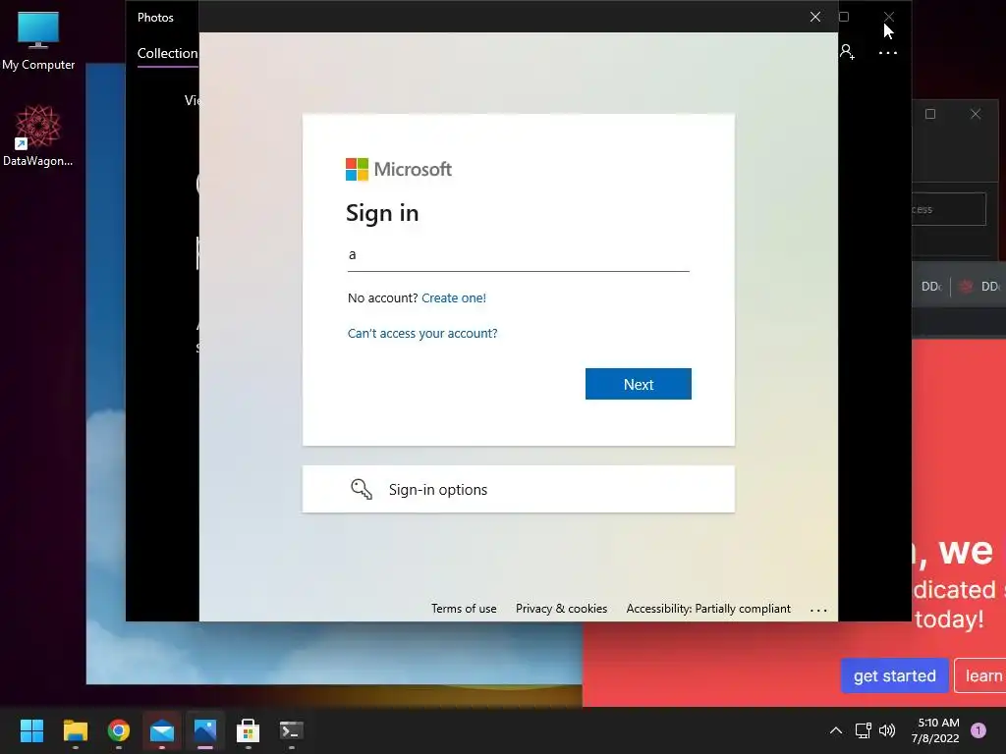The width and height of the screenshot is (1006, 754).
Task: Open DataWagon desktop shortcut
Action: pyautogui.click(x=38, y=136)
